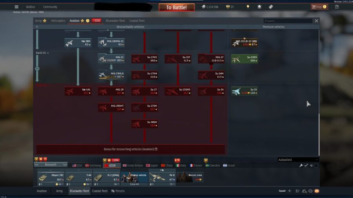The width and height of the screenshot is (353, 198).
Task: Click the help question mark icon
Action: point(337,7)
